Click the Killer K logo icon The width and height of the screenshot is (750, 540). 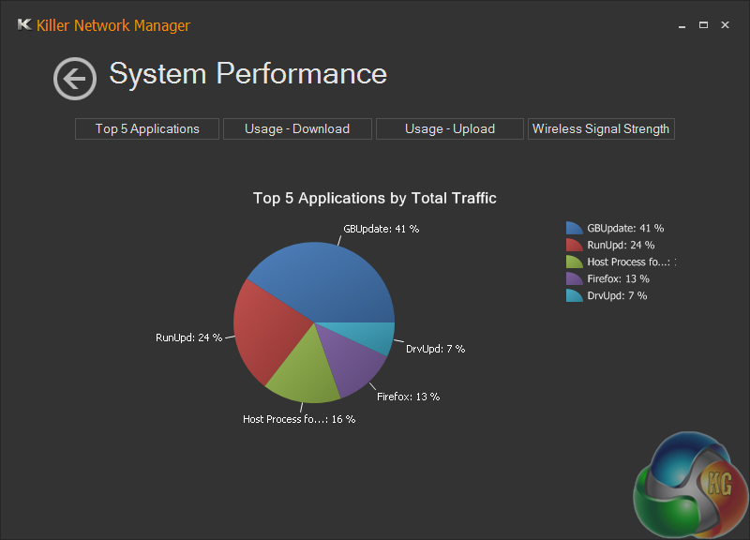coord(24,24)
